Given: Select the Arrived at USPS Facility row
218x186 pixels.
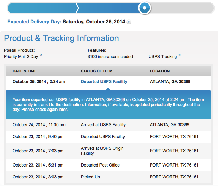Looking at the screenshot, I should tap(108, 125).
